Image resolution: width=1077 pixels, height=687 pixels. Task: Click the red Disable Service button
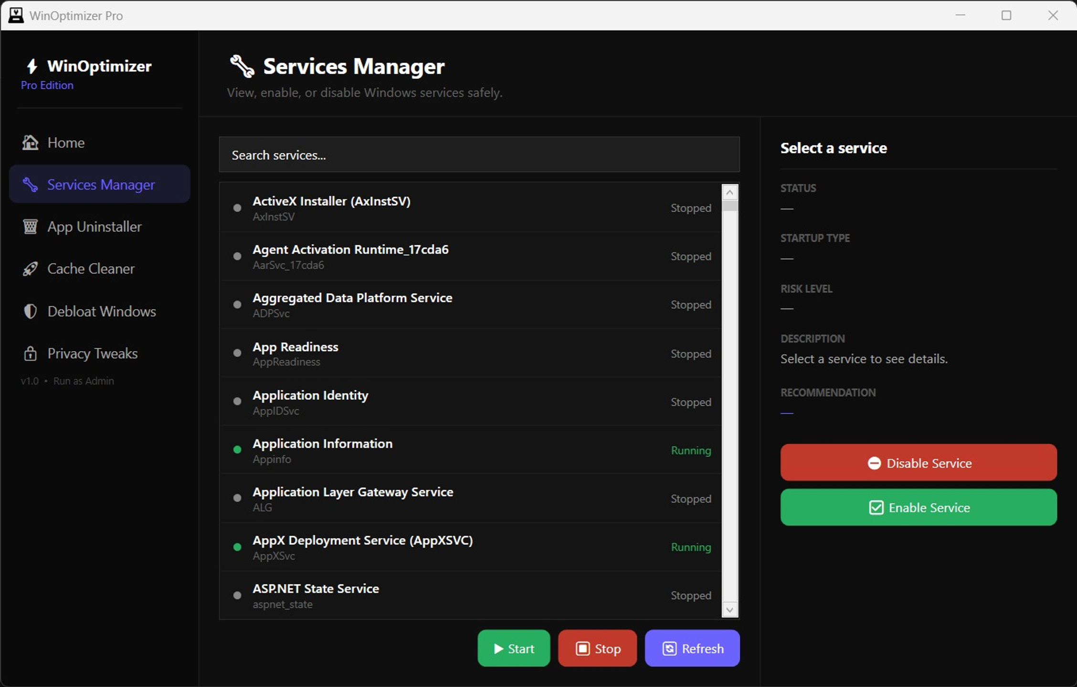coord(919,463)
